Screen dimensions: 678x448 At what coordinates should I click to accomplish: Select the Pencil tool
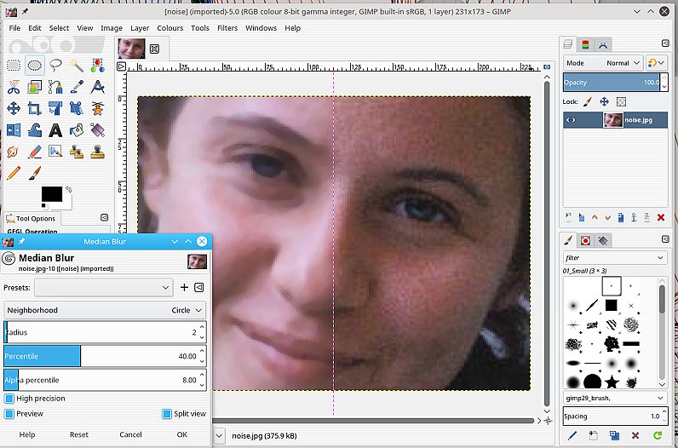(14, 172)
